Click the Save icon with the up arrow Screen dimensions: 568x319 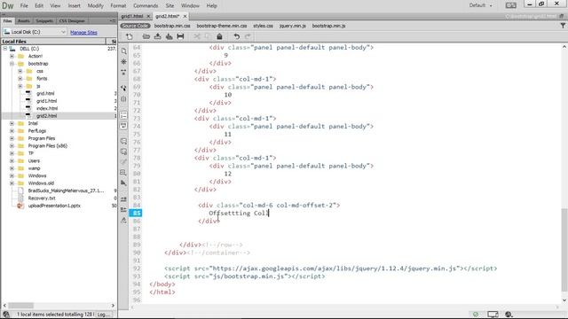pos(158,36)
